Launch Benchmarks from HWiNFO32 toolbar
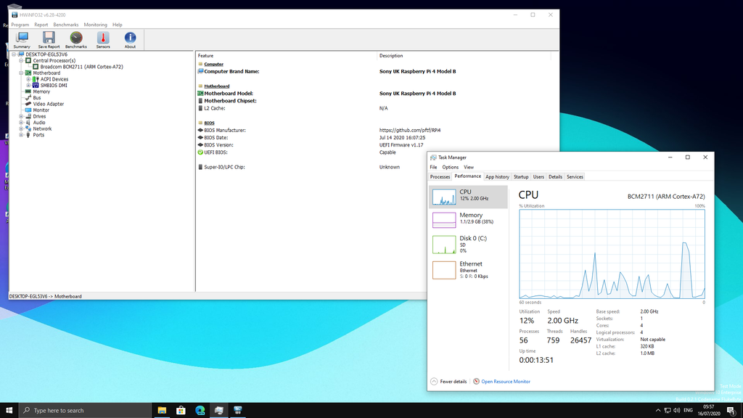743x418 pixels. coord(75,39)
